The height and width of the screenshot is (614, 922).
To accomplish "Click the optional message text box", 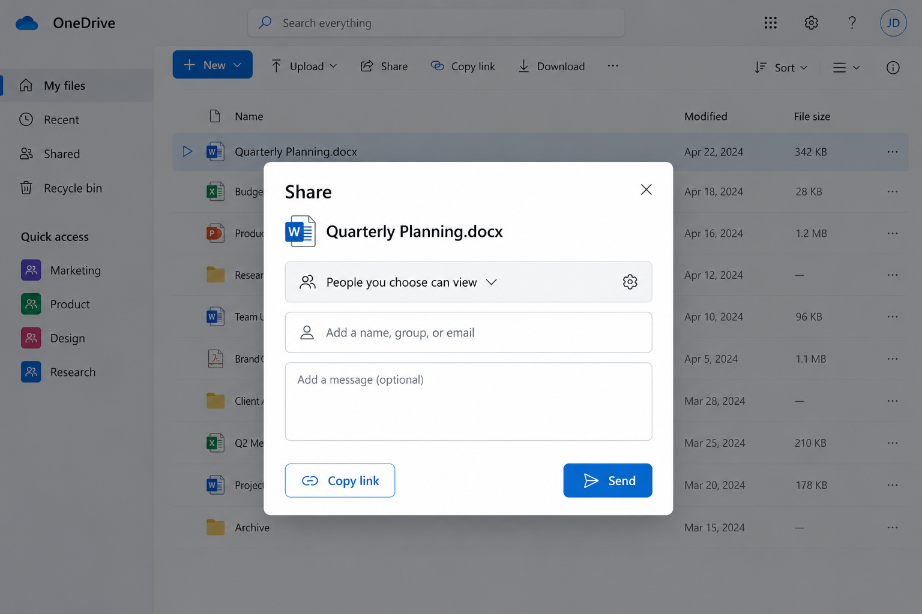I will [x=469, y=402].
